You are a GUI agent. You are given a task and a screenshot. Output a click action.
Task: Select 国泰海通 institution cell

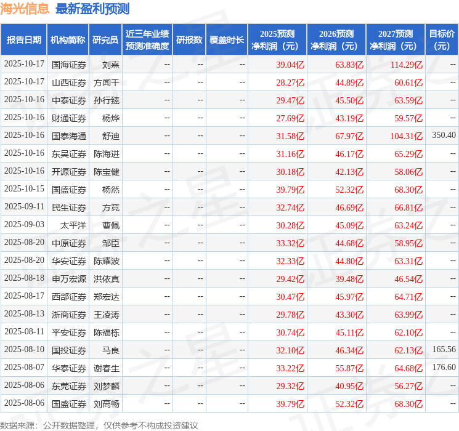click(69, 136)
